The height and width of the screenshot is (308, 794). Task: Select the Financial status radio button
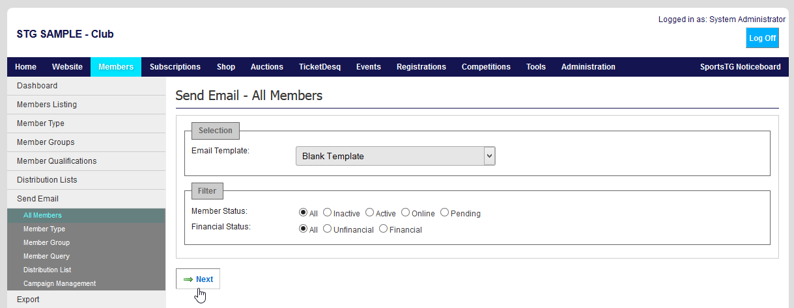(384, 229)
